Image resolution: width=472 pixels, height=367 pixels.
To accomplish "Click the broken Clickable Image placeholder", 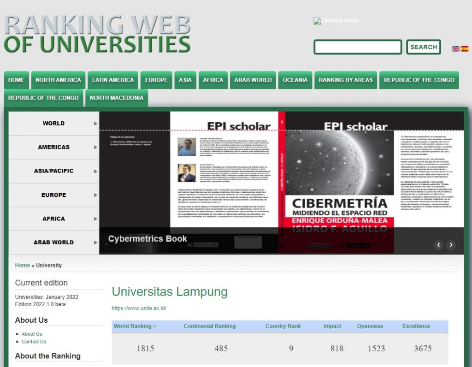I will click(336, 20).
